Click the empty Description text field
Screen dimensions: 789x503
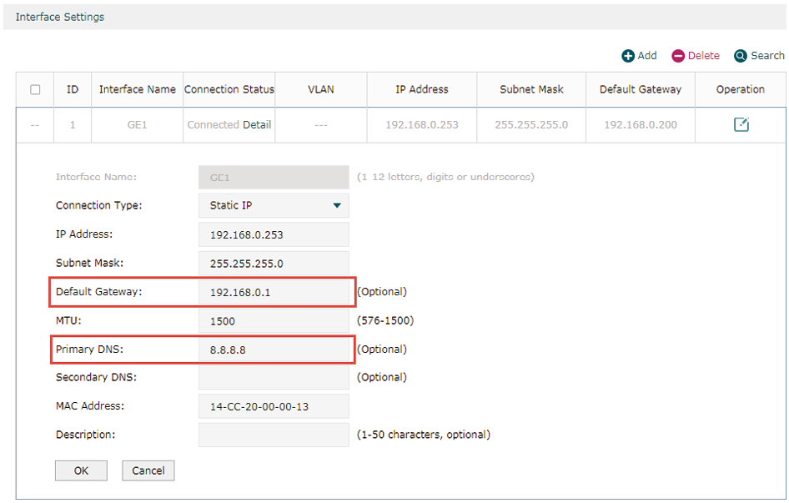coord(274,435)
